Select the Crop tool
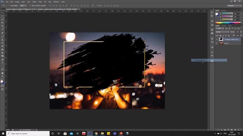The height and width of the screenshot is (136, 243). (2, 26)
